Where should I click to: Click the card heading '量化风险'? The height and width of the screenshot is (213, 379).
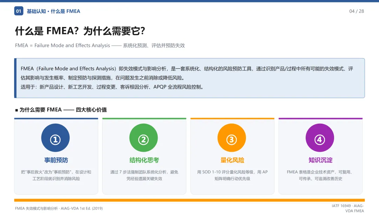(232, 160)
